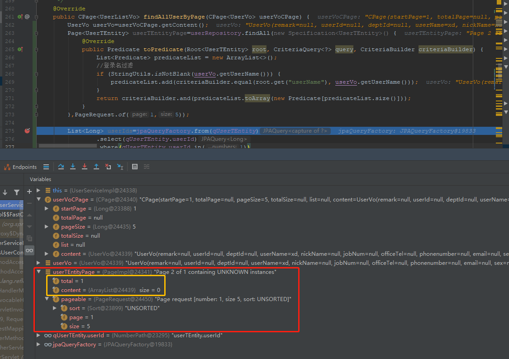Viewport: 509px width, 359px height.
Task: Collapse code fold marker on line 265
Action: coord(36,49)
